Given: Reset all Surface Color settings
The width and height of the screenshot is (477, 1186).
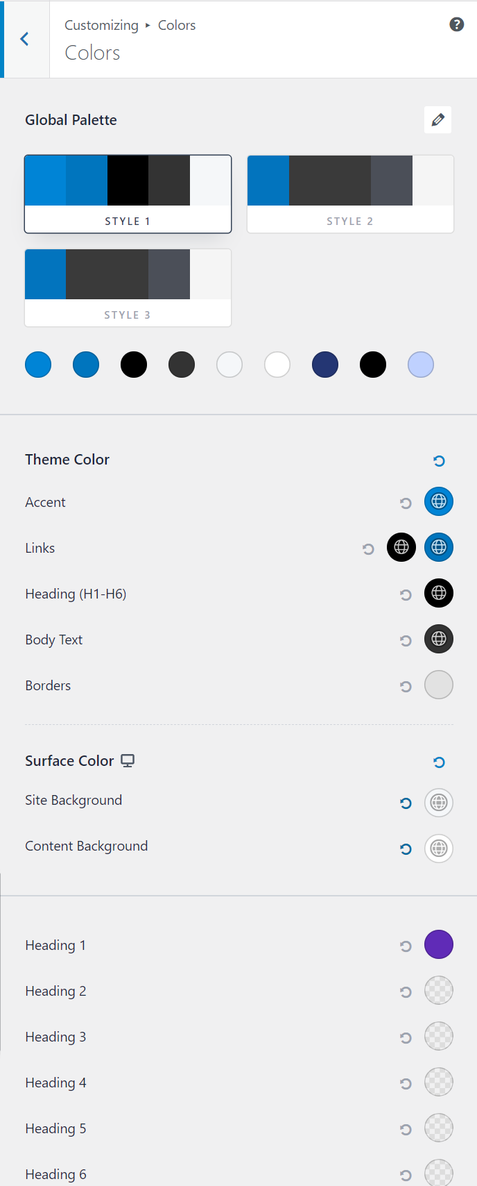Looking at the screenshot, I should pyautogui.click(x=439, y=762).
